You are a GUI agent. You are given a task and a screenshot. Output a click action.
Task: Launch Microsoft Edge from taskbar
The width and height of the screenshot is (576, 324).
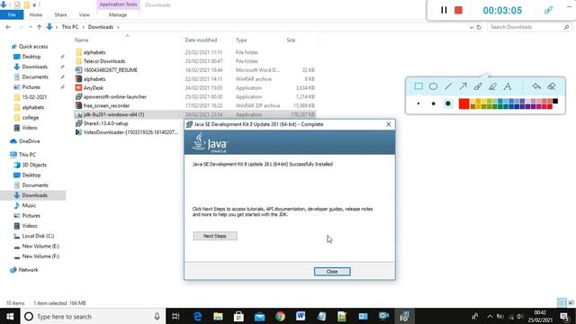(197, 316)
